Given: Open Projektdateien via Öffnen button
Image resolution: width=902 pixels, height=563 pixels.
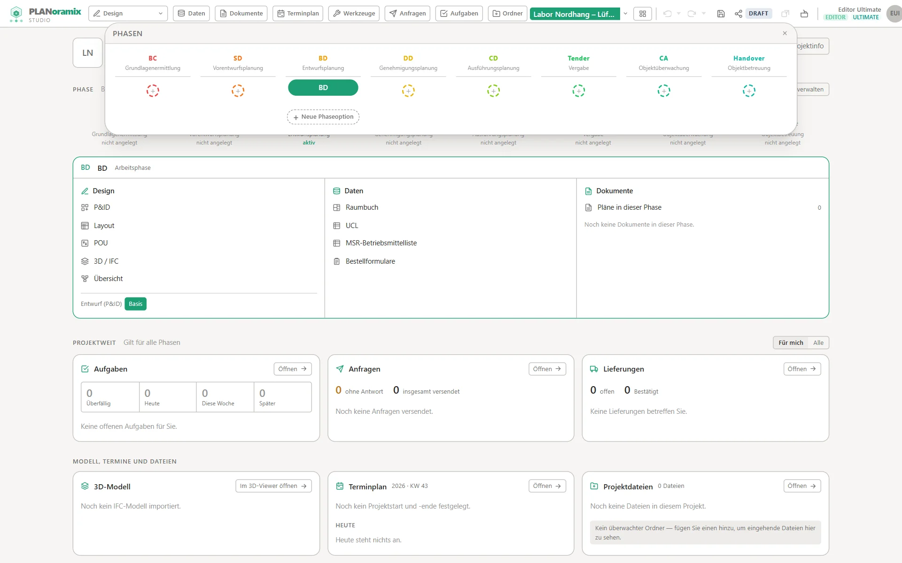Looking at the screenshot, I should coord(802,486).
